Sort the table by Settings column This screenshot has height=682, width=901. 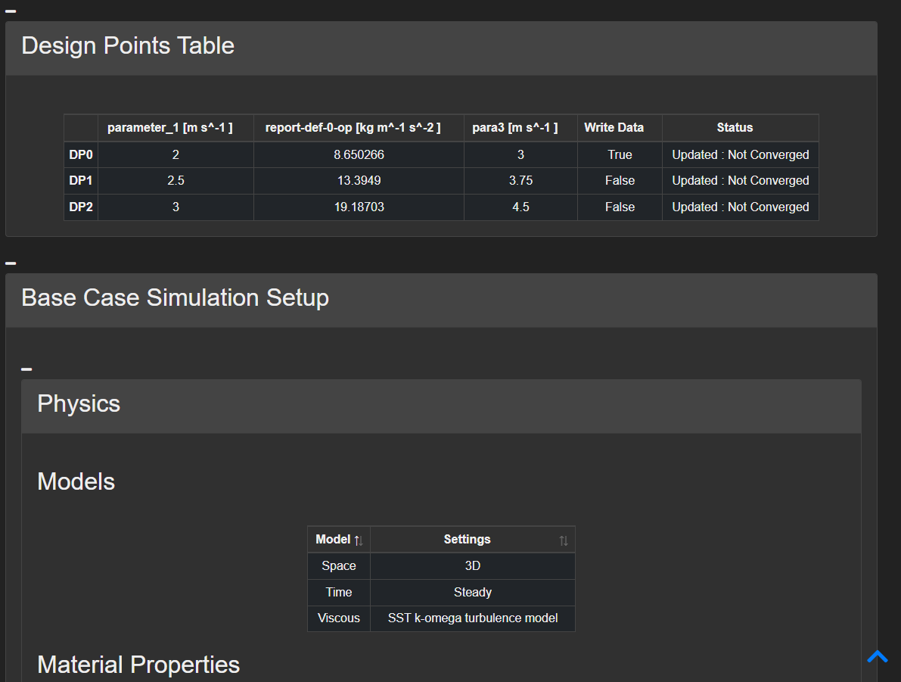(x=564, y=540)
